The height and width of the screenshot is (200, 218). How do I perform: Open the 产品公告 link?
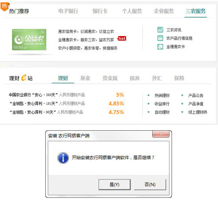196,96
